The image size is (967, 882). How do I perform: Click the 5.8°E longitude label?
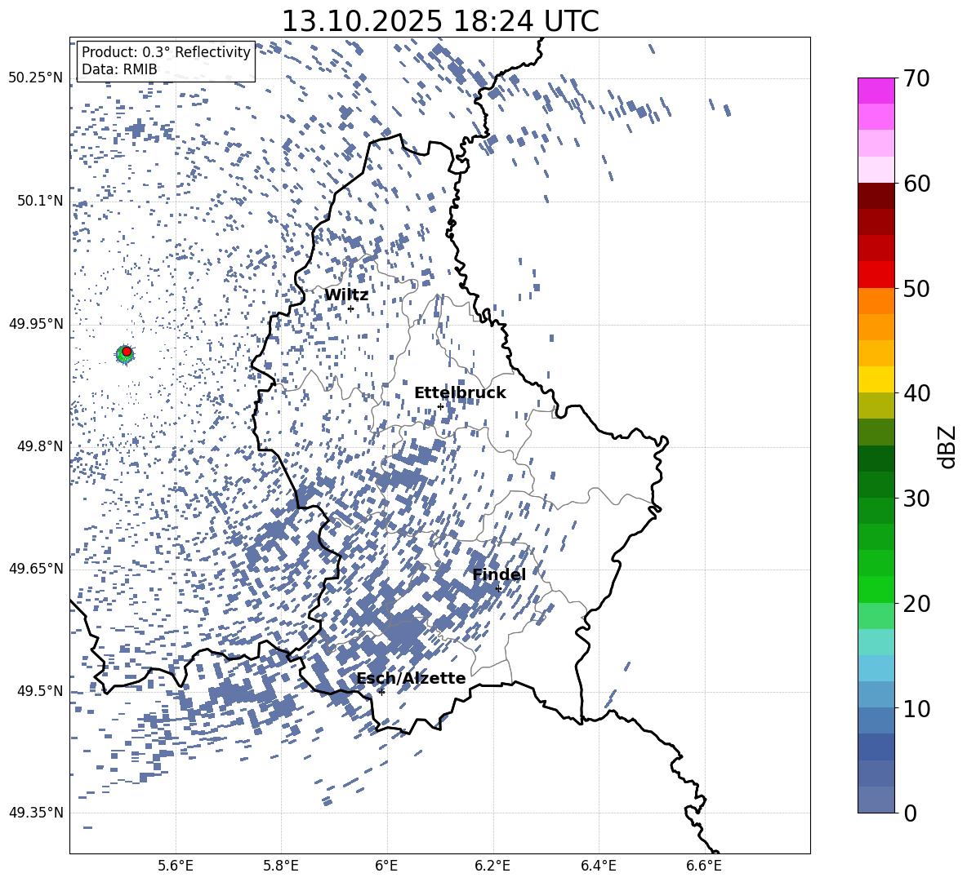pos(281,866)
